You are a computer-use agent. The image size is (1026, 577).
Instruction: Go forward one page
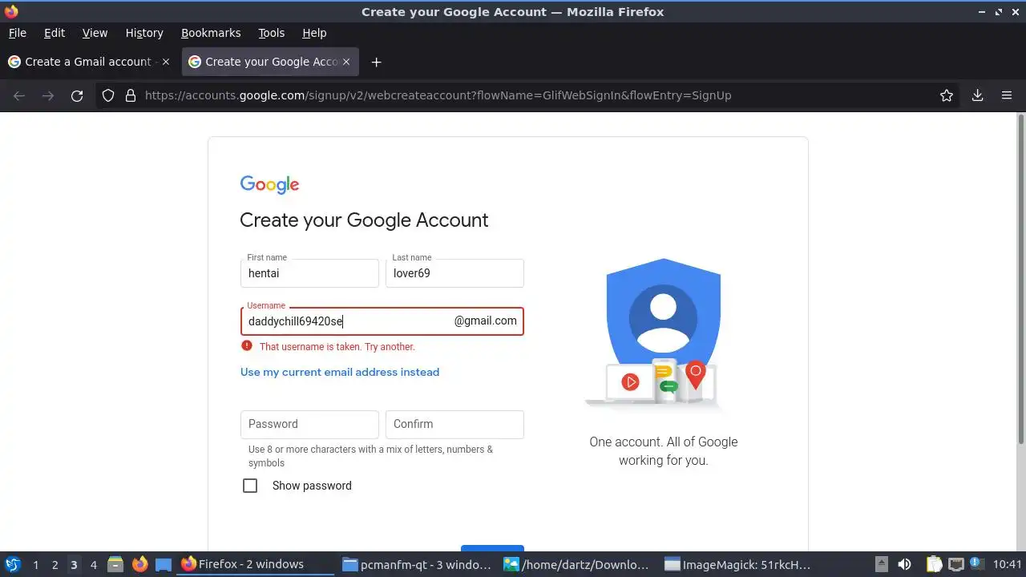(x=48, y=95)
